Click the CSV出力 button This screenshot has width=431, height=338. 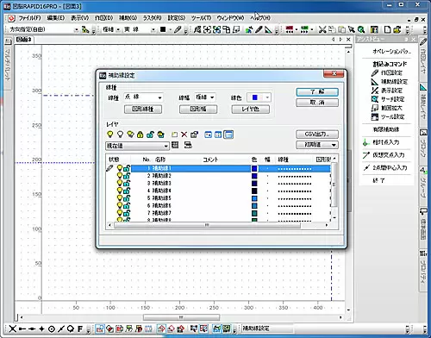(317, 134)
